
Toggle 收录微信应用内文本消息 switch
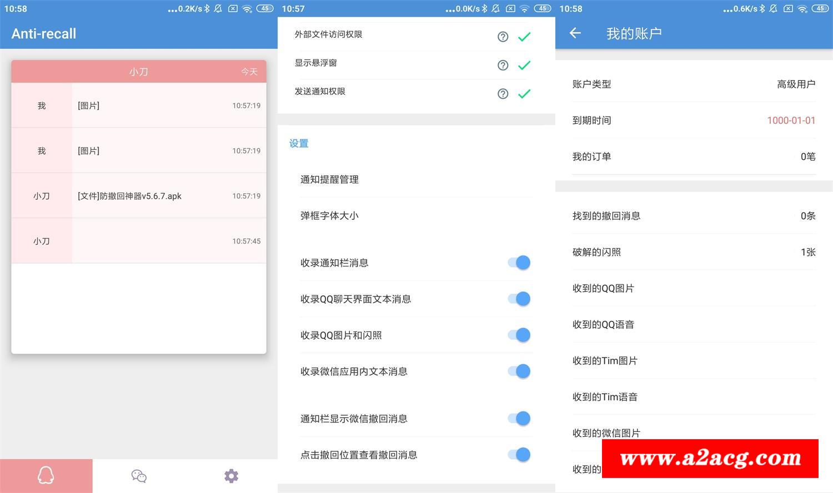(x=519, y=371)
